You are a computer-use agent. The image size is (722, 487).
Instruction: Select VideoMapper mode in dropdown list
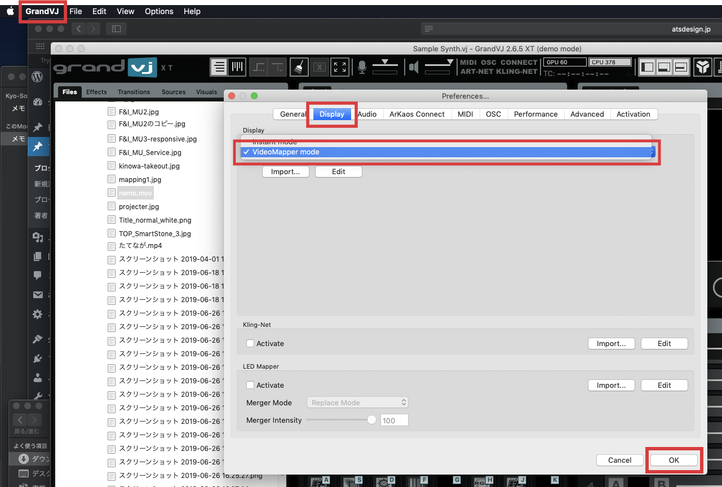tap(446, 152)
